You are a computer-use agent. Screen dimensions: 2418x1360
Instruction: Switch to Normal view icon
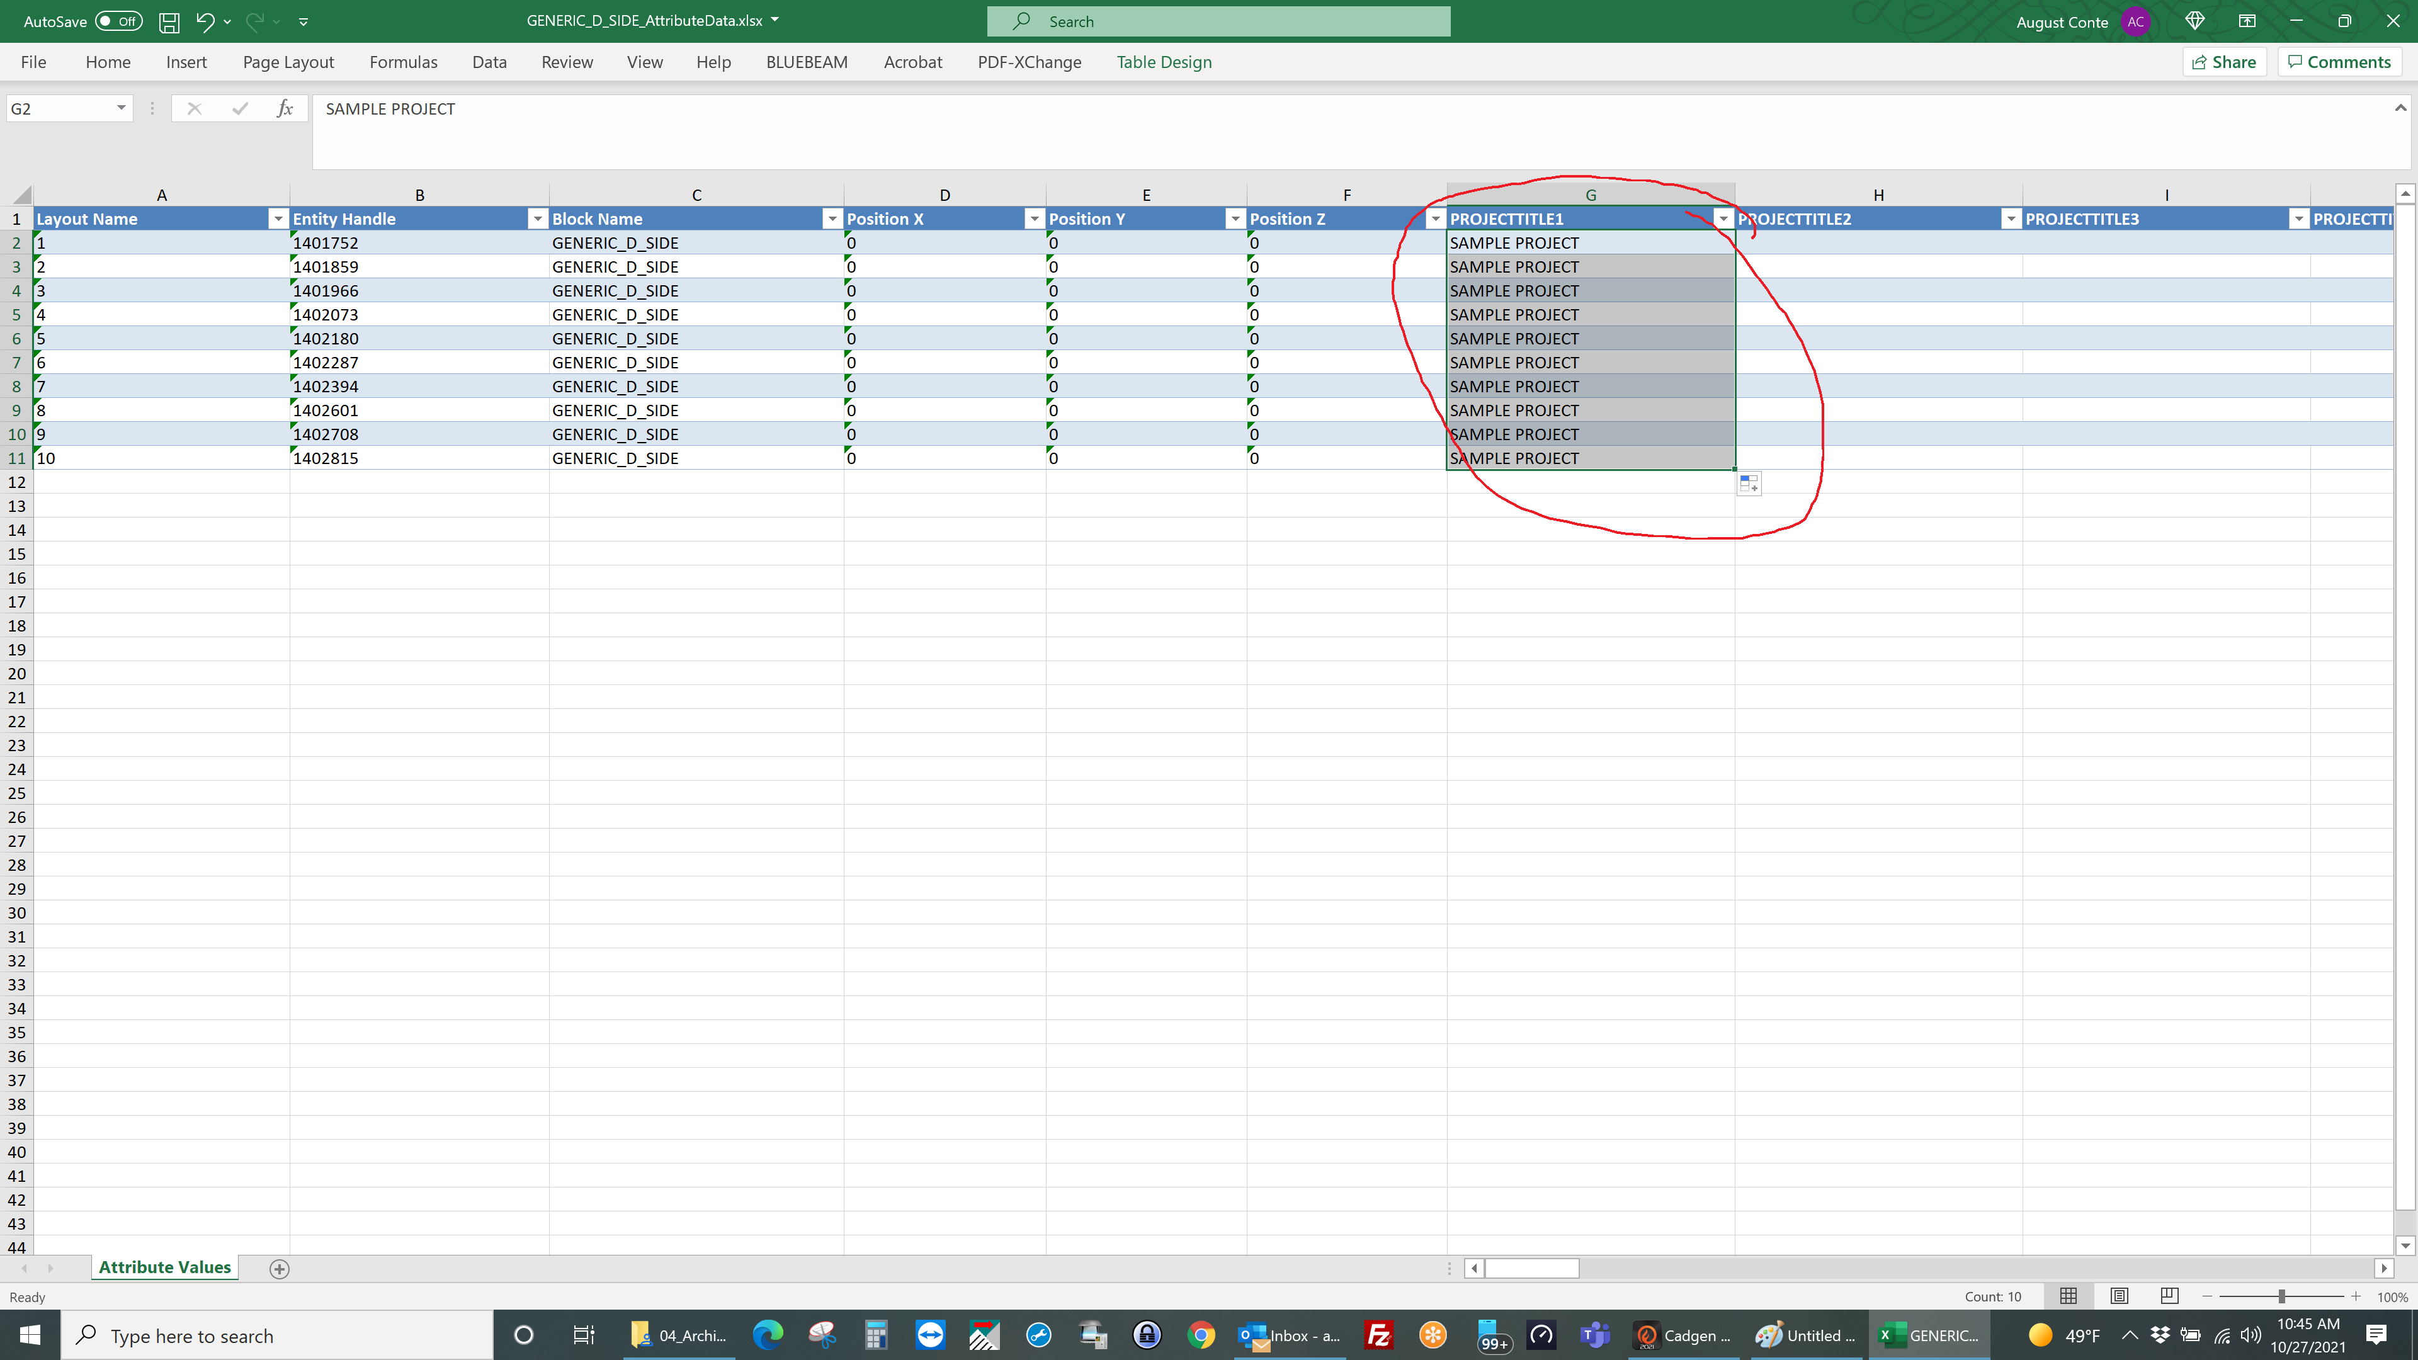[x=2068, y=1296]
